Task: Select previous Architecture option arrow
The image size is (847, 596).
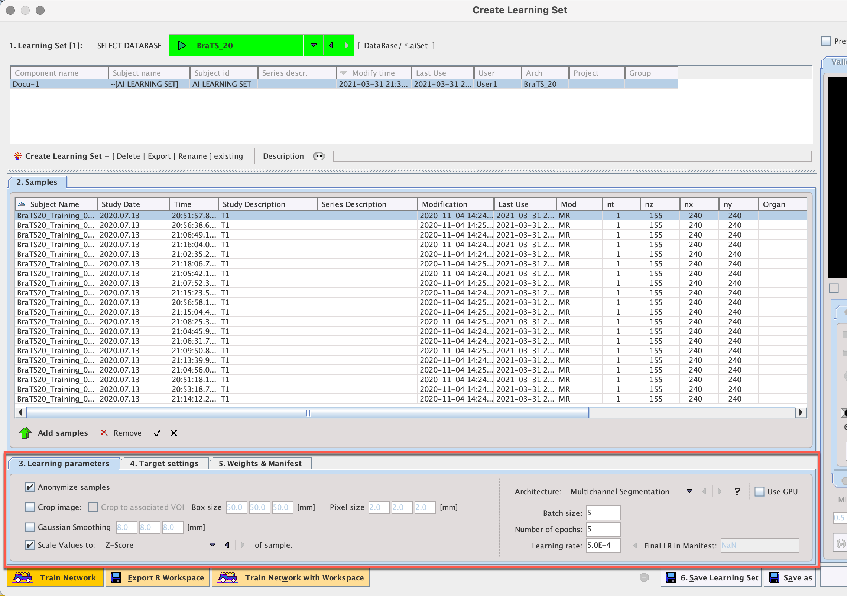Action: point(704,491)
